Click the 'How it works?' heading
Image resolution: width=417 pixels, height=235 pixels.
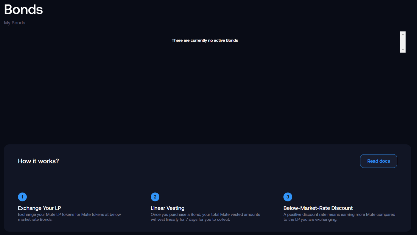coord(38,161)
